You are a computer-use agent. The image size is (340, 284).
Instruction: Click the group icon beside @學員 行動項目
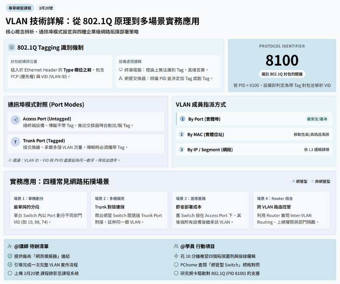[176, 246]
